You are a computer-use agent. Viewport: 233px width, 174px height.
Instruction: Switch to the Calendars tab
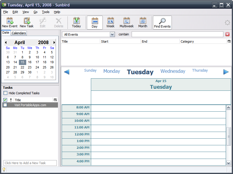pos(19,33)
